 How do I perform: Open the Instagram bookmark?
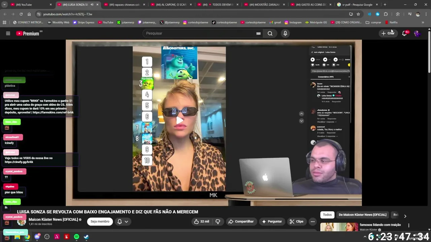click(x=293, y=23)
